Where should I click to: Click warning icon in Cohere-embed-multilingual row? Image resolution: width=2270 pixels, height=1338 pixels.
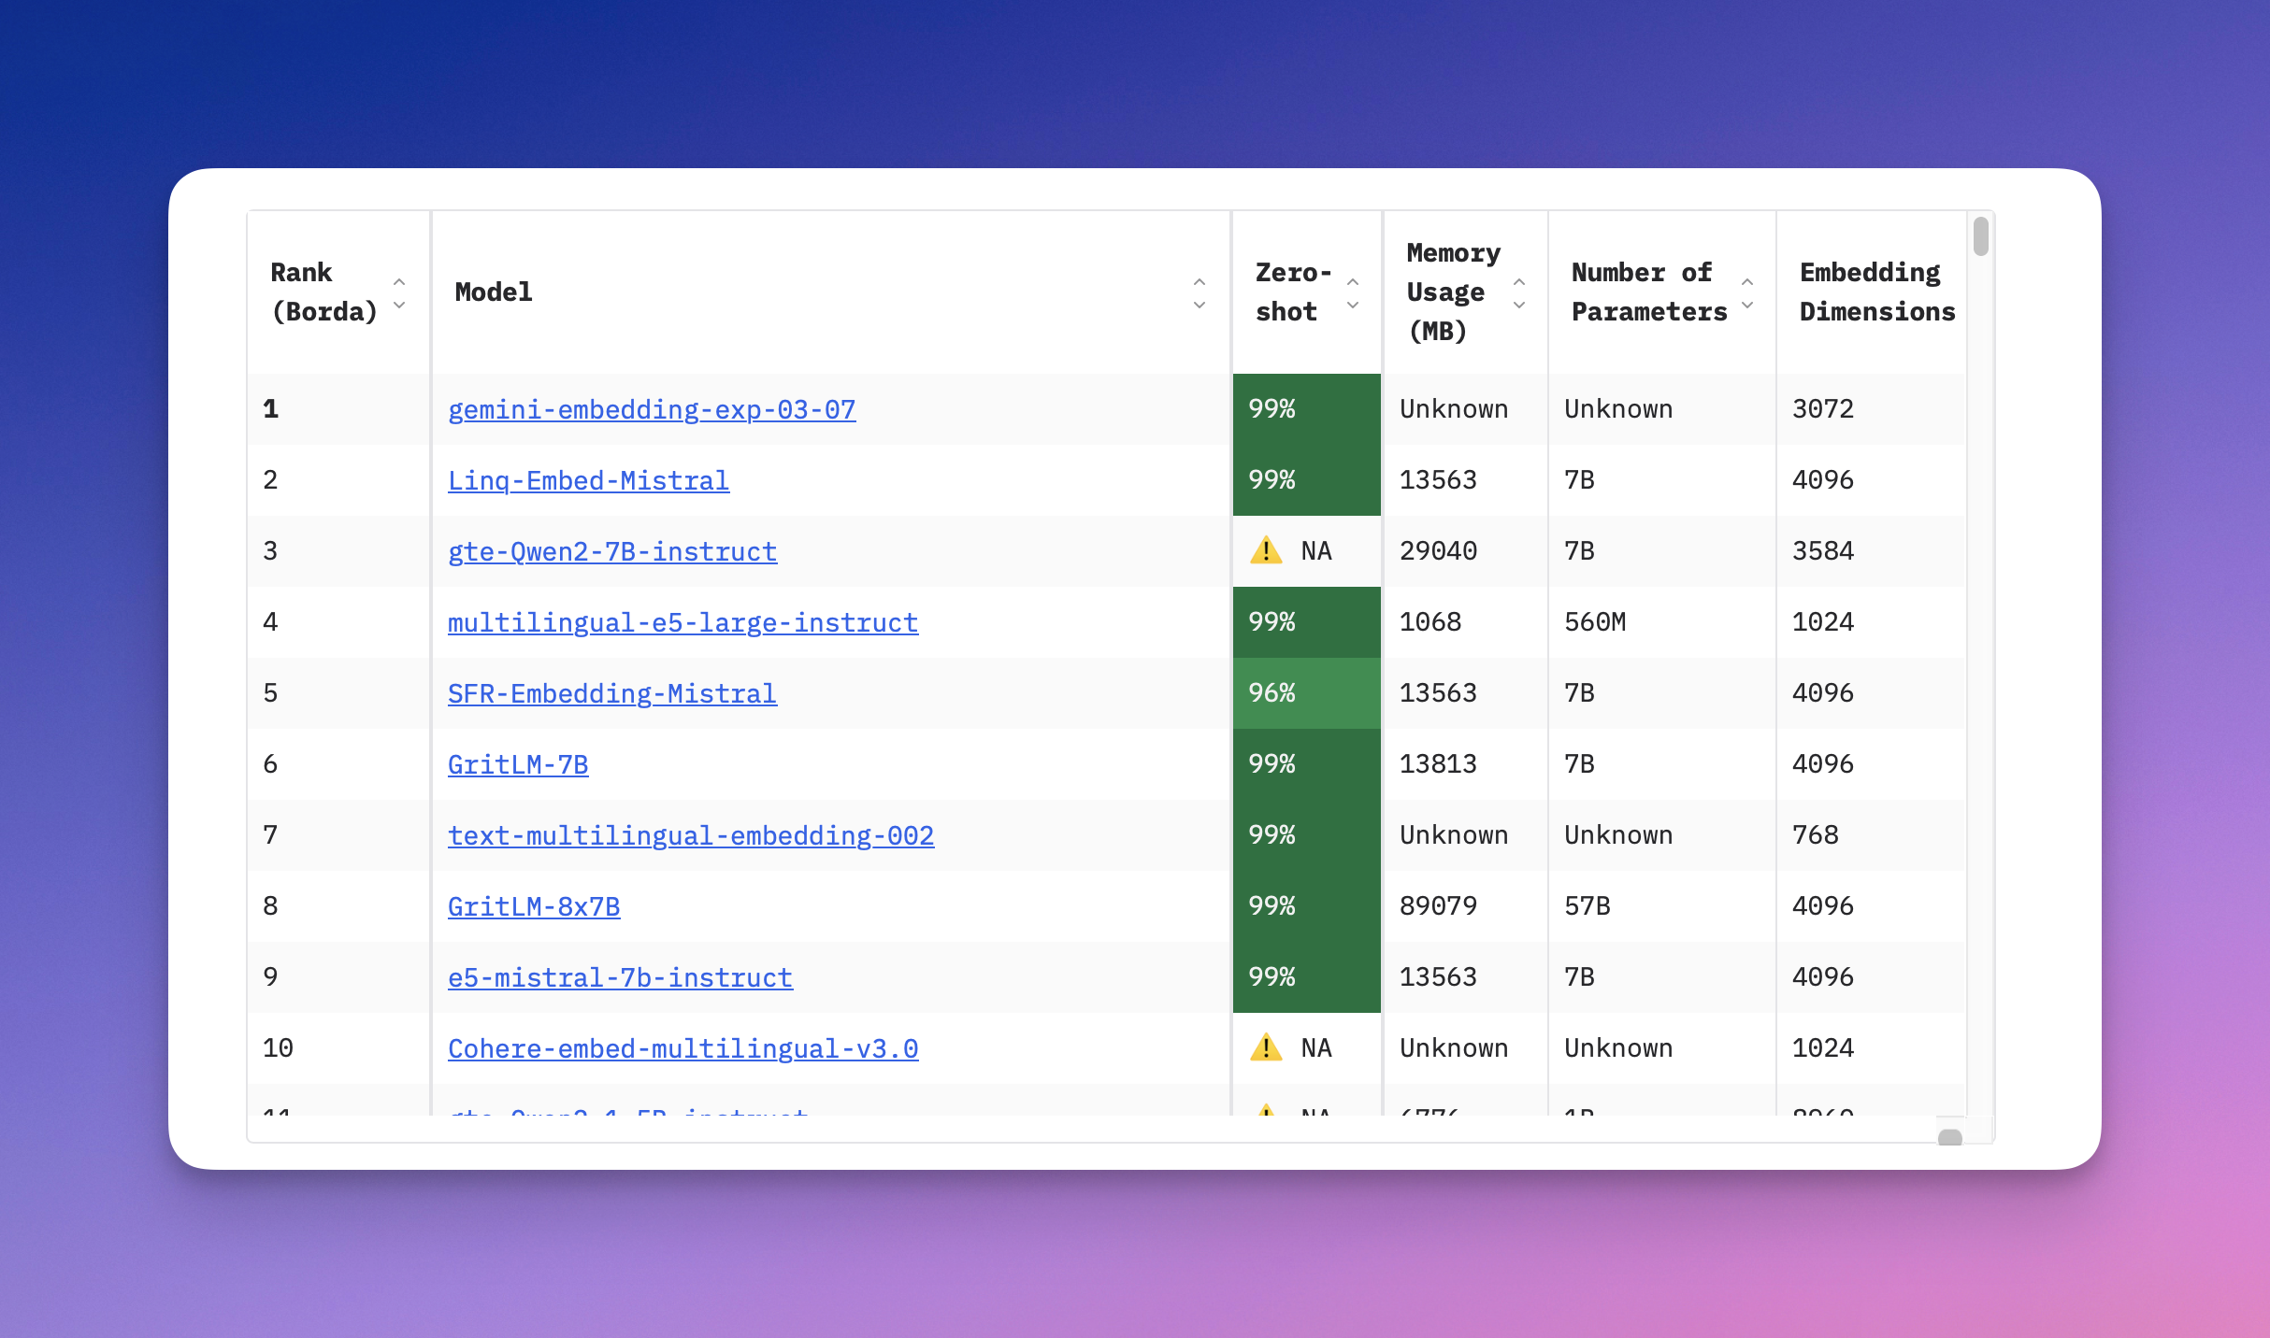(x=1266, y=1047)
